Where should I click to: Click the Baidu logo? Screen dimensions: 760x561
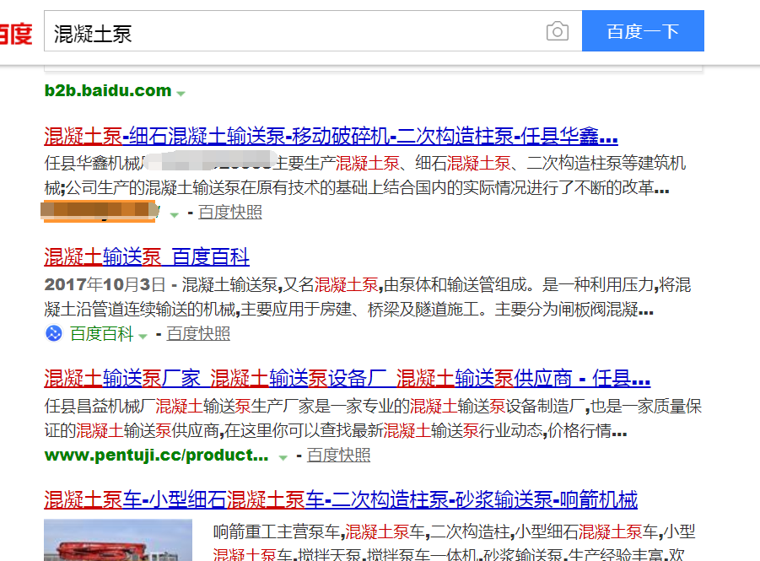(x=15, y=33)
